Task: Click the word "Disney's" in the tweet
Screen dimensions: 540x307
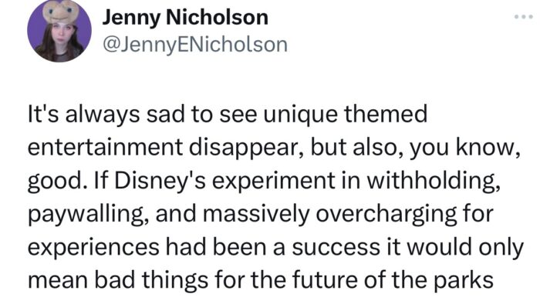Action: [x=160, y=182]
